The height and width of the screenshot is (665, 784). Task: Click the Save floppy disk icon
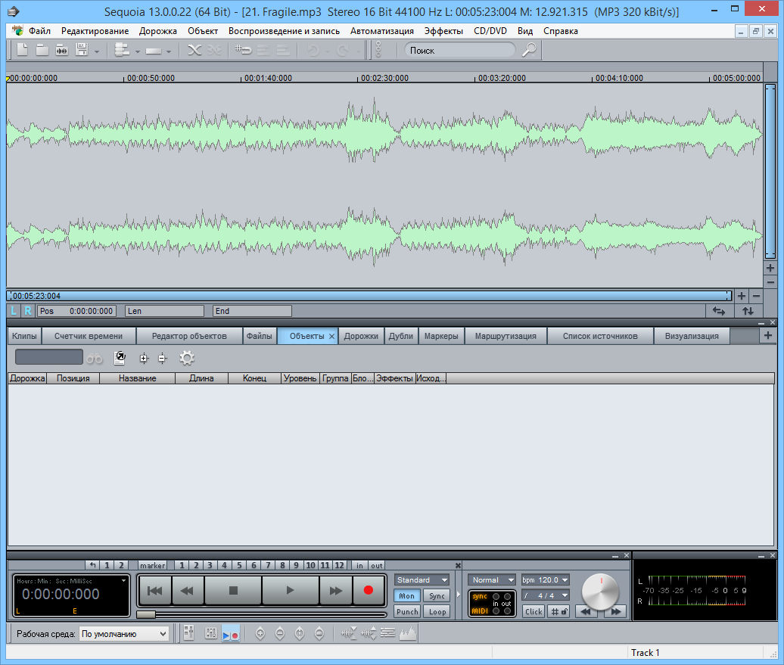(81, 50)
